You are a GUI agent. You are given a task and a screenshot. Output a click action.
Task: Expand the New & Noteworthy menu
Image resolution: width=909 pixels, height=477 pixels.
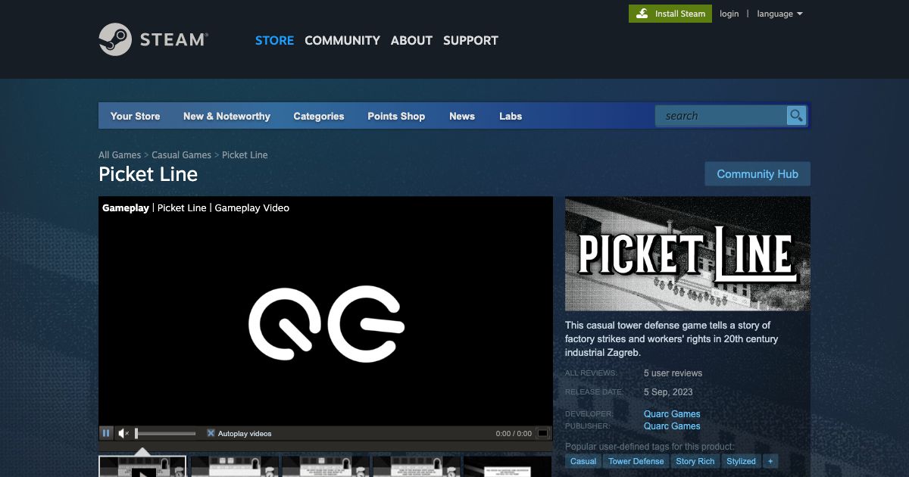point(226,116)
